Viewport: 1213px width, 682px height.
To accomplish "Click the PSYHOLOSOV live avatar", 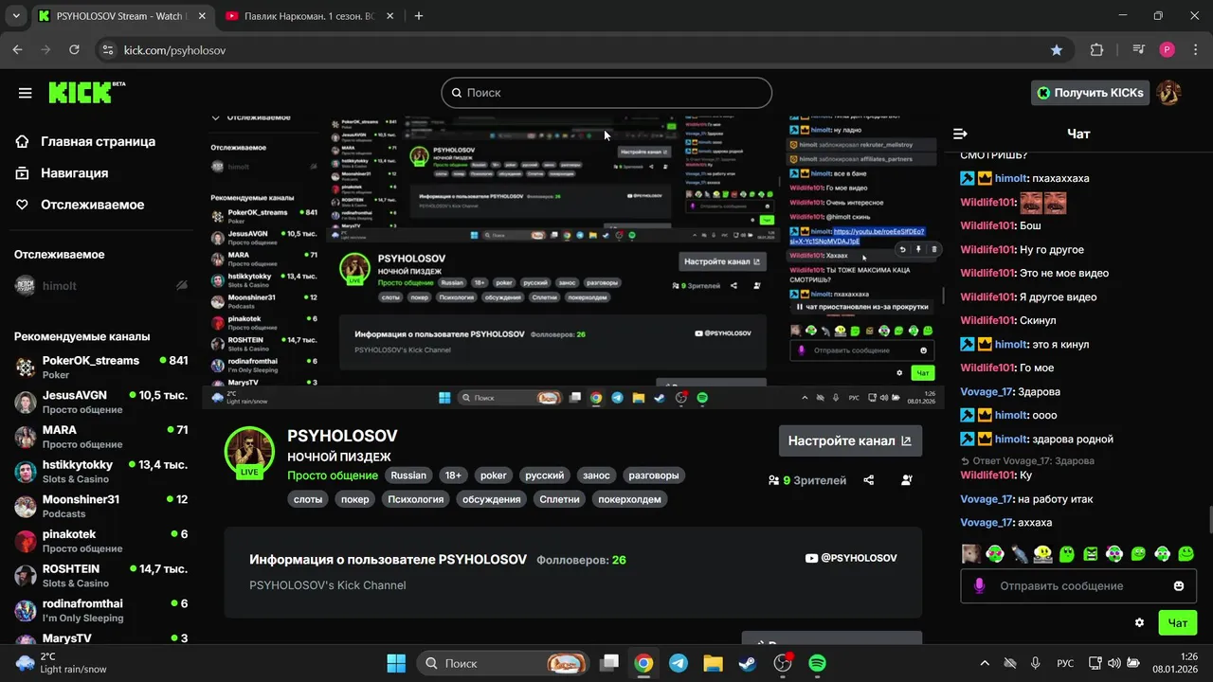I will tap(249, 452).
